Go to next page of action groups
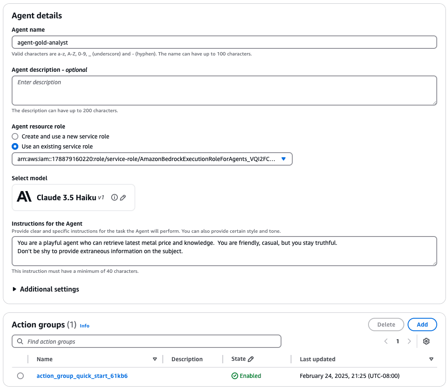448x390 pixels. click(x=409, y=341)
